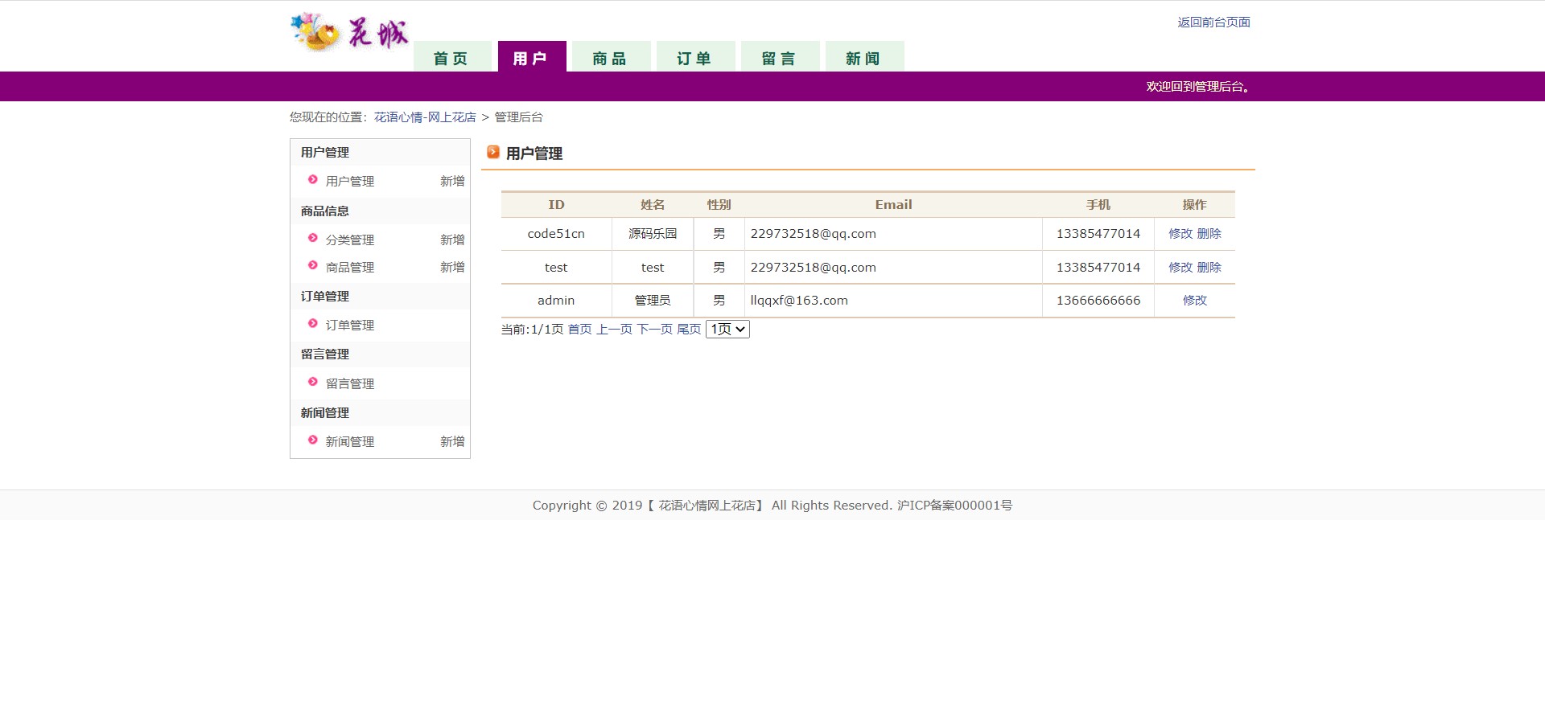Click the 花城 flower shop logo
1545x725 pixels.
pos(350,34)
